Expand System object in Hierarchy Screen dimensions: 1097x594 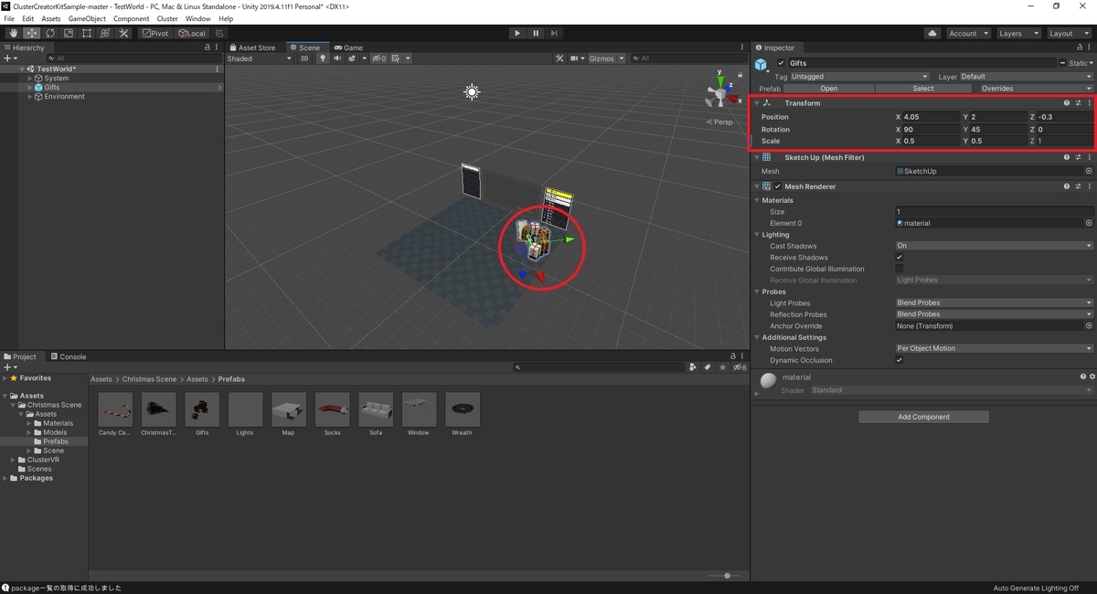point(30,79)
